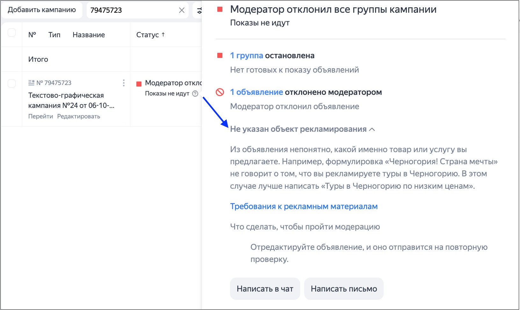Sort by the Статус column arrow
The height and width of the screenshot is (310, 520).
(163, 34)
